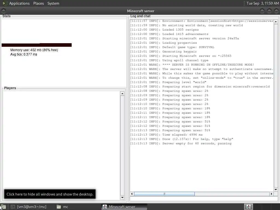Click the 'Memory use: 402 mb' text

pyautogui.click(x=34, y=50)
